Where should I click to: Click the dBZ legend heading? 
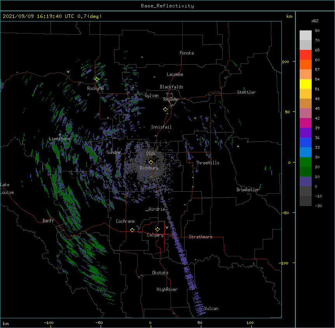coord(315,21)
